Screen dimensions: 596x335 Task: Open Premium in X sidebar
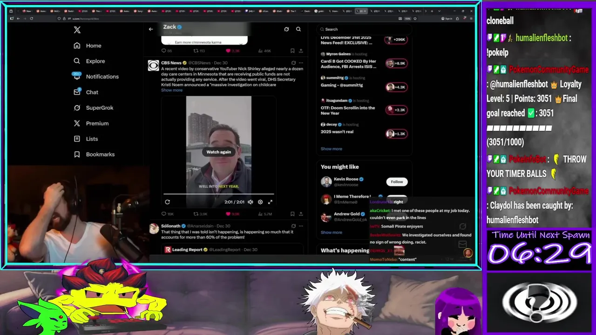[x=91, y=123]
